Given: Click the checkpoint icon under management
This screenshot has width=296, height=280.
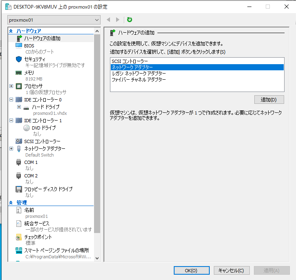Looking at the screenshot, I should click(18, 237).
